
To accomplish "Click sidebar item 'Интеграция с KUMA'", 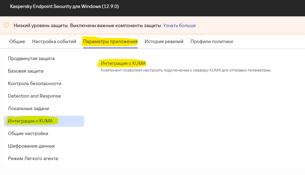I will pyautogui.click(x=44, y=121).
